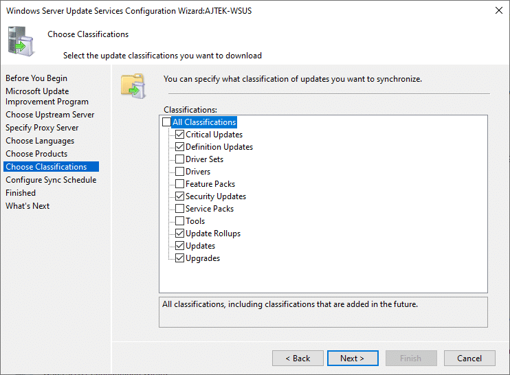Uncheck the Definition Updates checkbox
The width and height of the screenshot is (510, 375).
click(179, 146)
